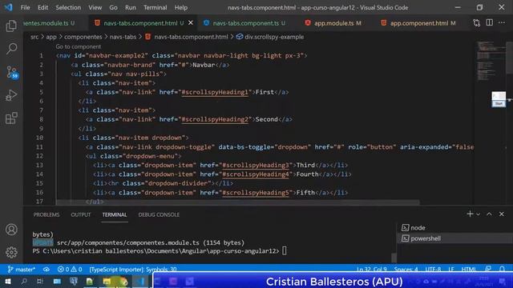
Task: Open the Run menu
Action: (130, 7)
